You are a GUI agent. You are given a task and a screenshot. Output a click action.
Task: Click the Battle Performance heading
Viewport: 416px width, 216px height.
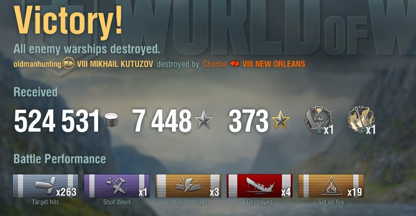tap(60, 159)
